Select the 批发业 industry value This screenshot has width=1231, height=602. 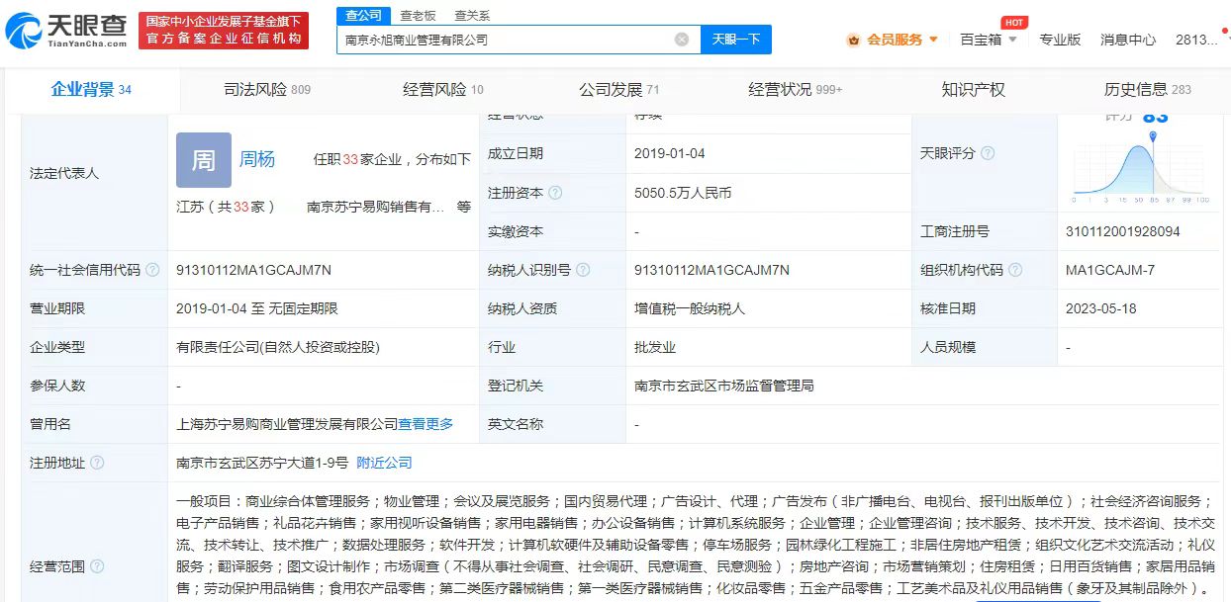[654, 347]
